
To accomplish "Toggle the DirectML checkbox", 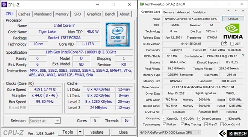I will (x=227, y=119).
